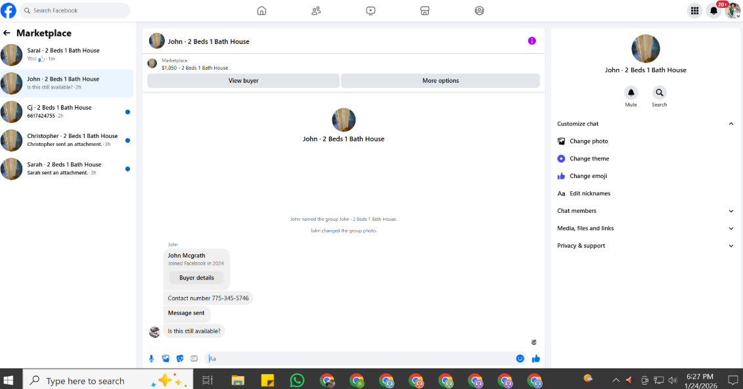Open the Groups icon in top navigation

click(480, 11)
